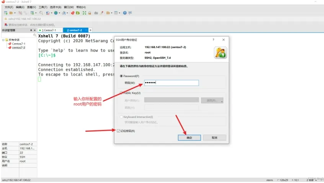Expand the layout icon dropdown arrow
Image resolution: width=324 pixels, height=183 pixels.
point(119,13)
